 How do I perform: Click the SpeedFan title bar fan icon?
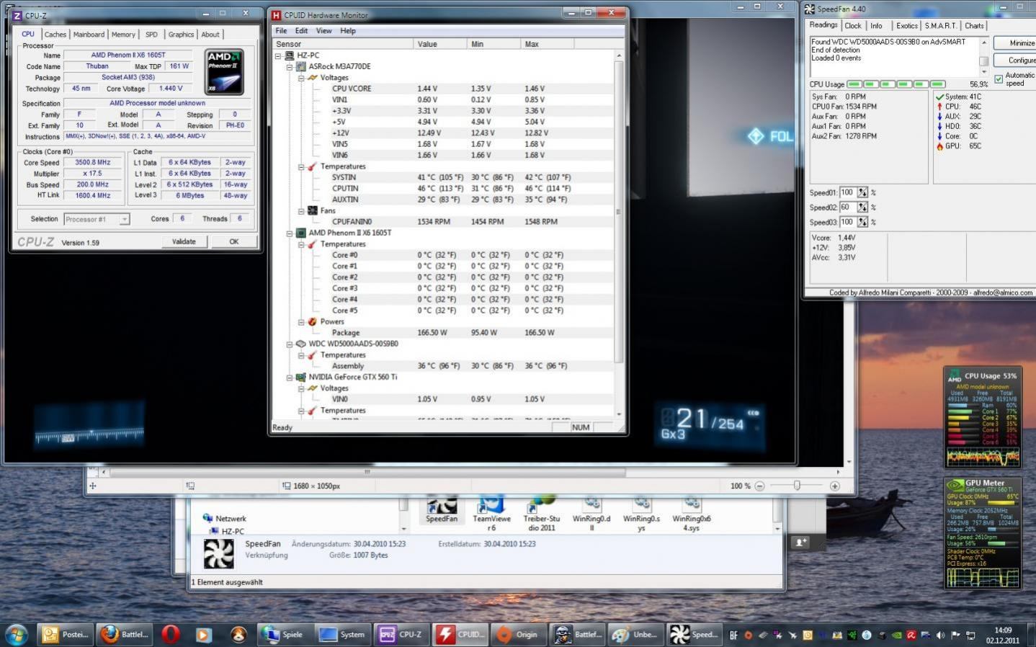pos(810,9)
